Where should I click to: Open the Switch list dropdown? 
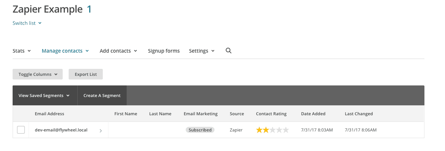coord(27,23)
